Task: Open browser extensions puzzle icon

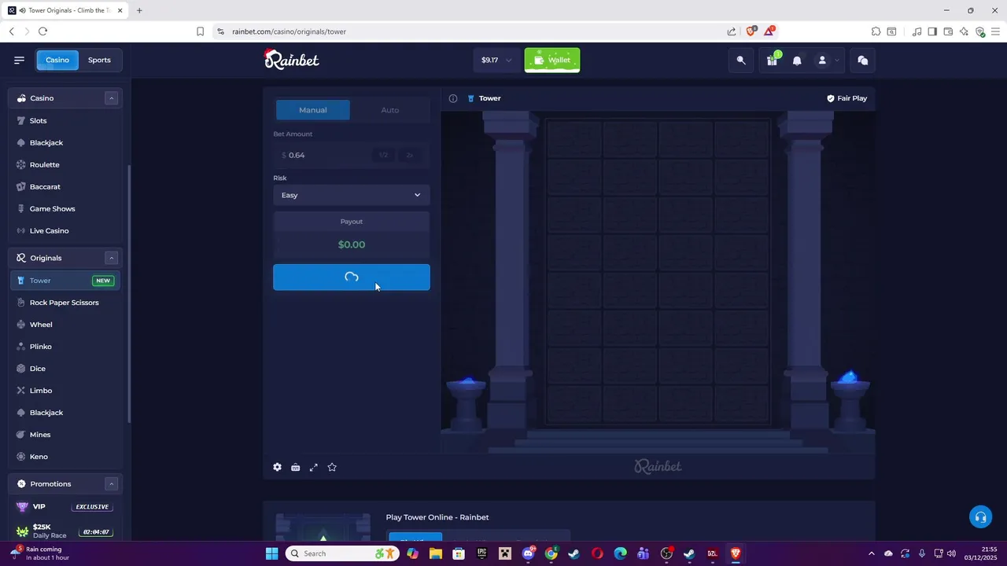Action: click(x=876, y=31)
